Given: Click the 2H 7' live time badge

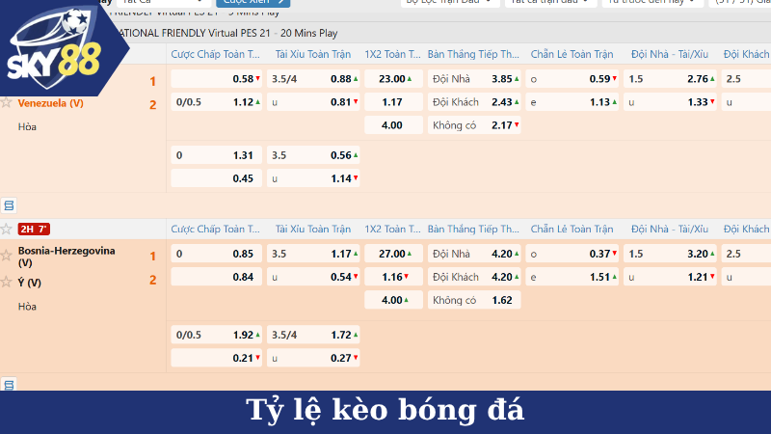Looking at the screenshot, I should pos(34,229).
